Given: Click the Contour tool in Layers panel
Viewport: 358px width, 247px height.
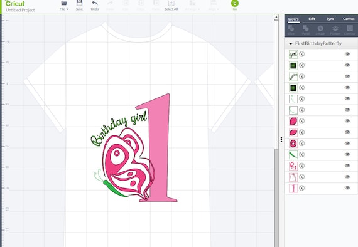Looking at the screenshot, I should (x=350, y=30).
